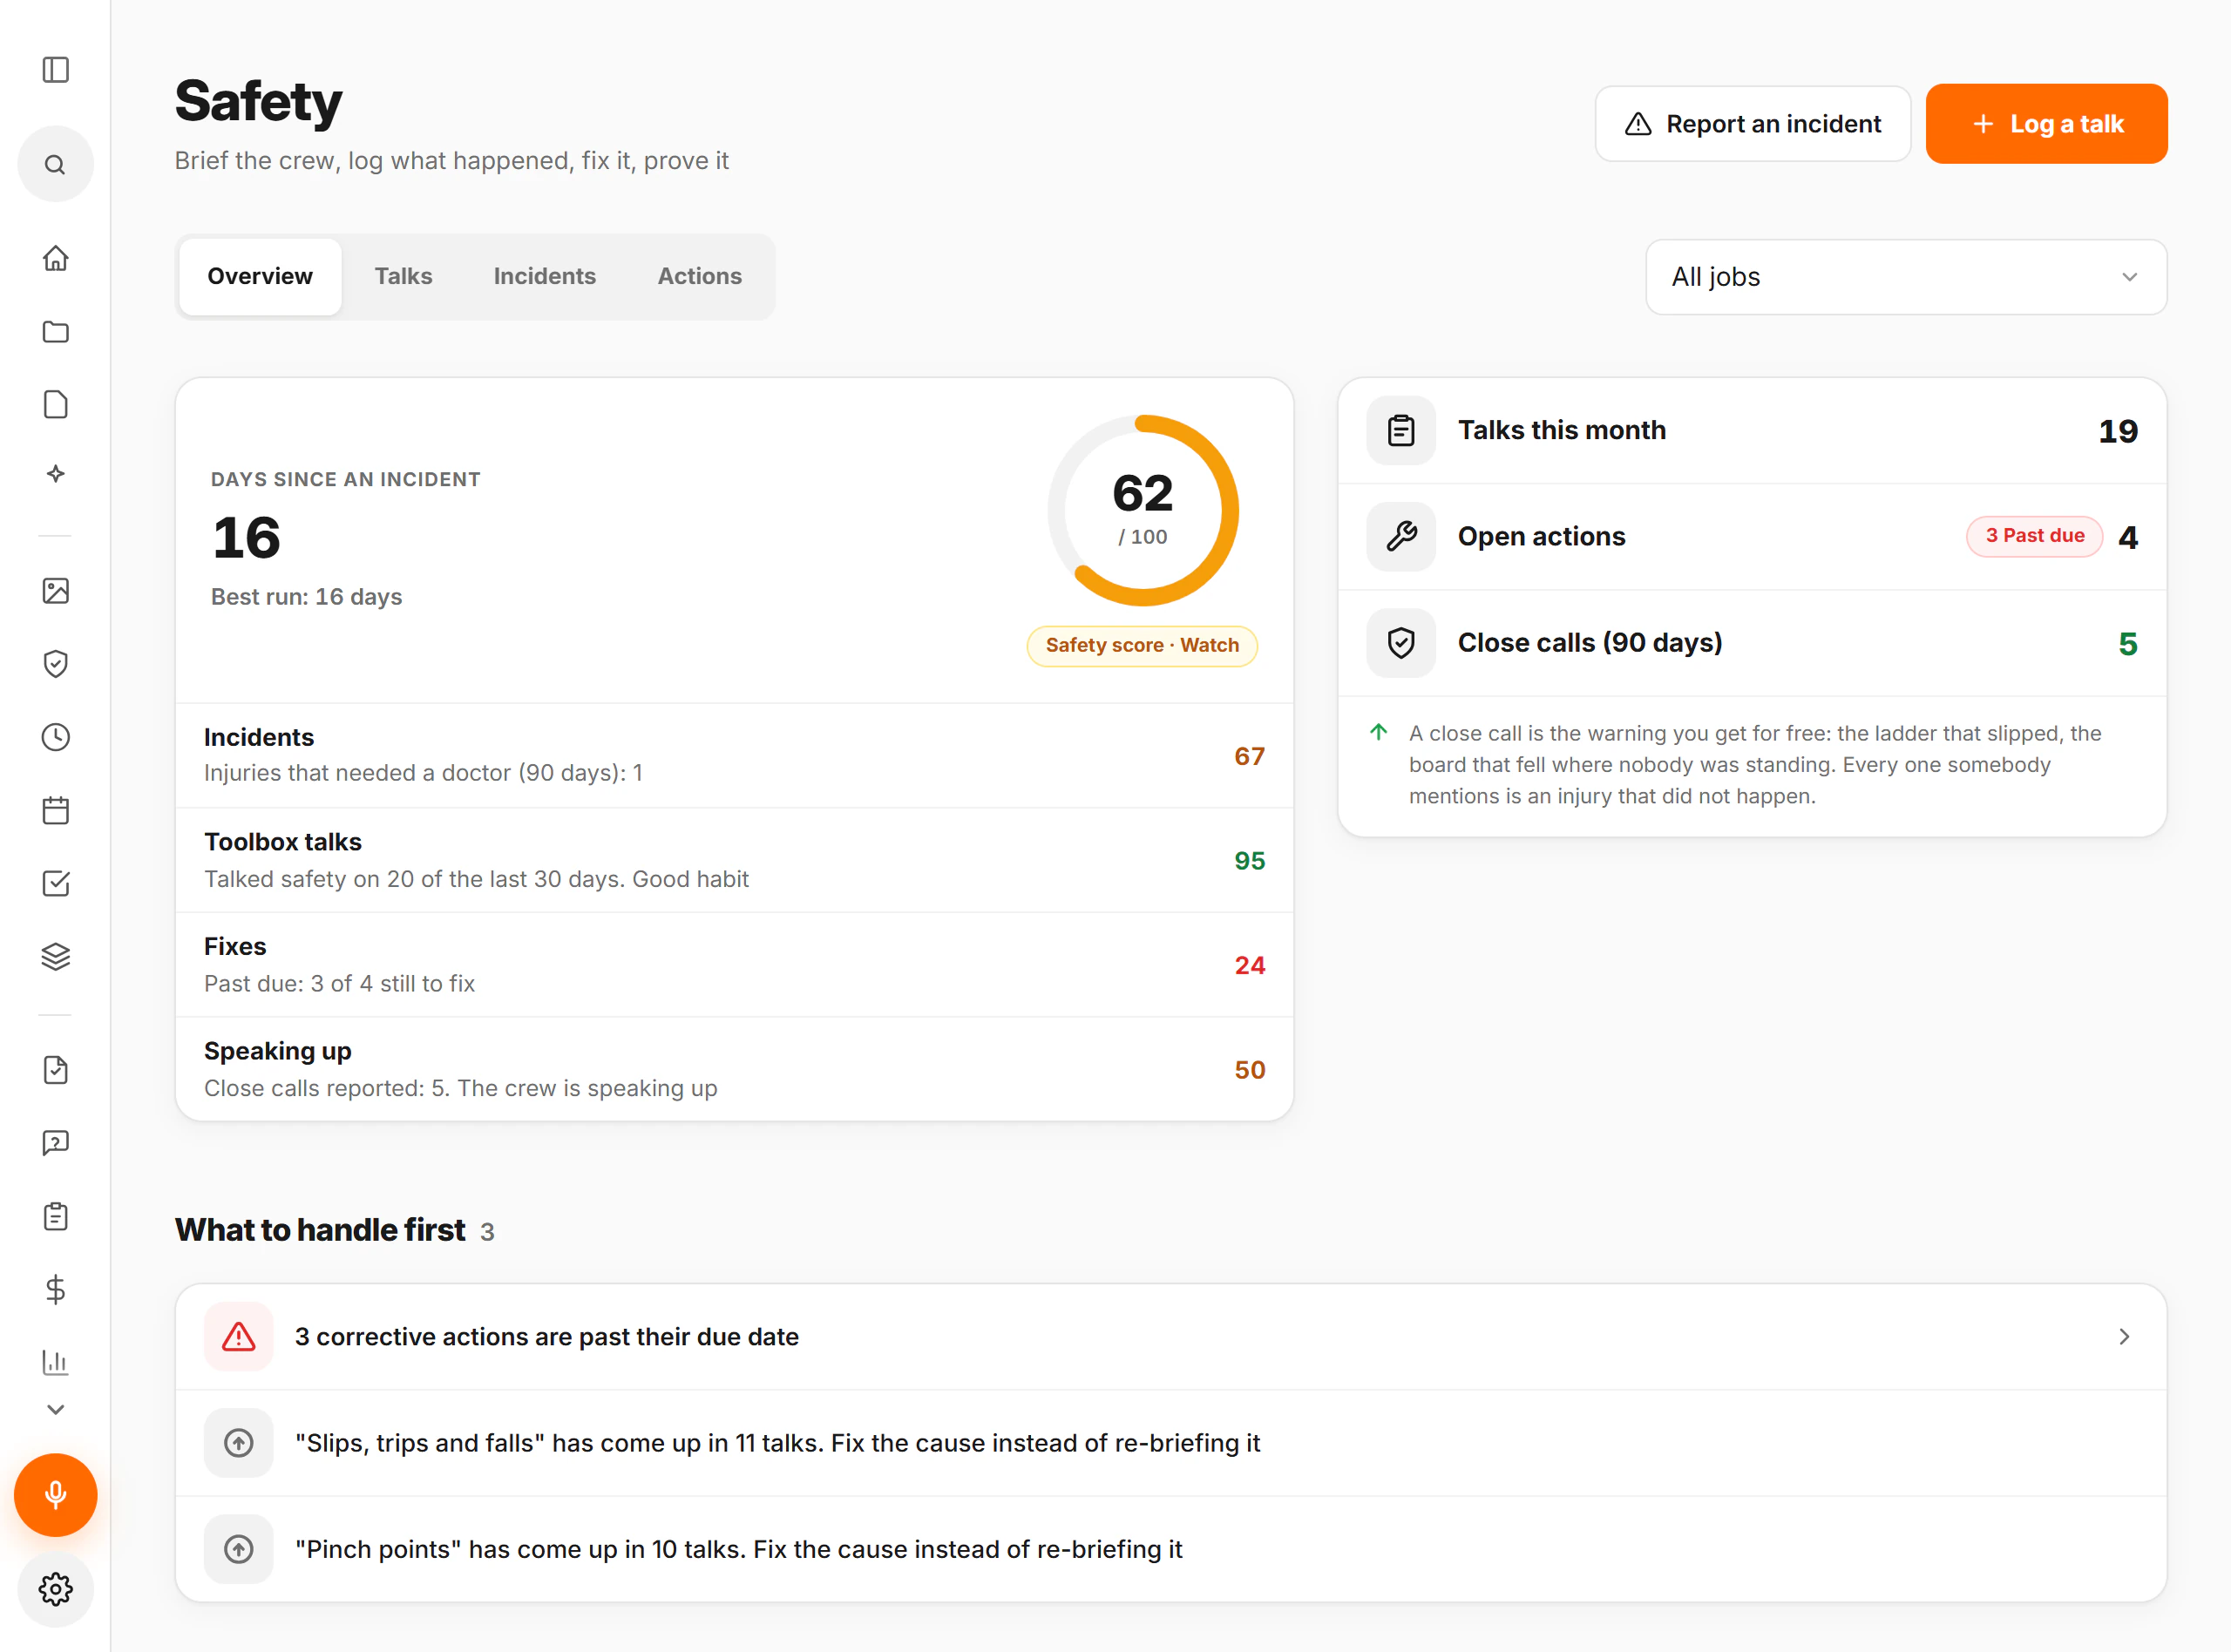The image size is (2231, 1652).
Task: Open the stacked layers icon in sidebar
Action: pos(56,957)
